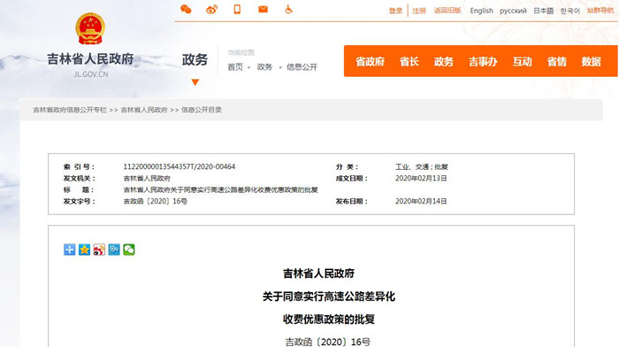The image size is (619, 347).
Task: Click the heading line 收费优惠政策的批复
Action: tap(329, 320)
